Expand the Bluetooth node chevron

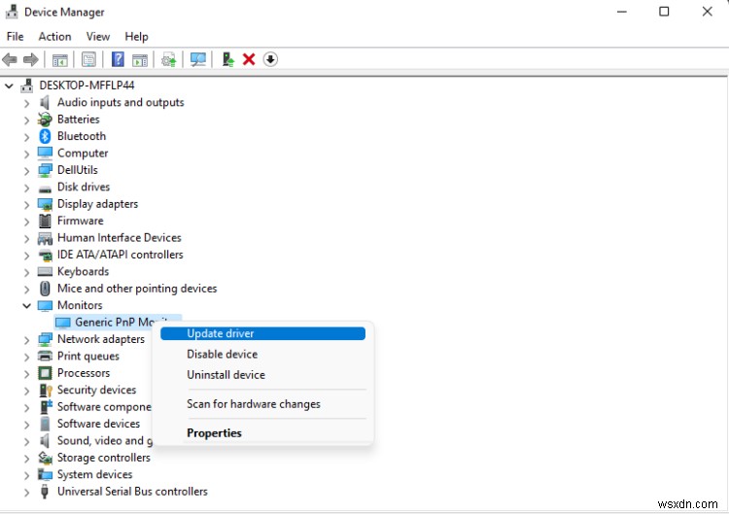pos(26,137)
